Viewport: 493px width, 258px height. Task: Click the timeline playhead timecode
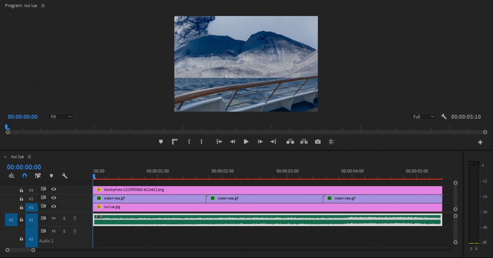click(24, 167)
